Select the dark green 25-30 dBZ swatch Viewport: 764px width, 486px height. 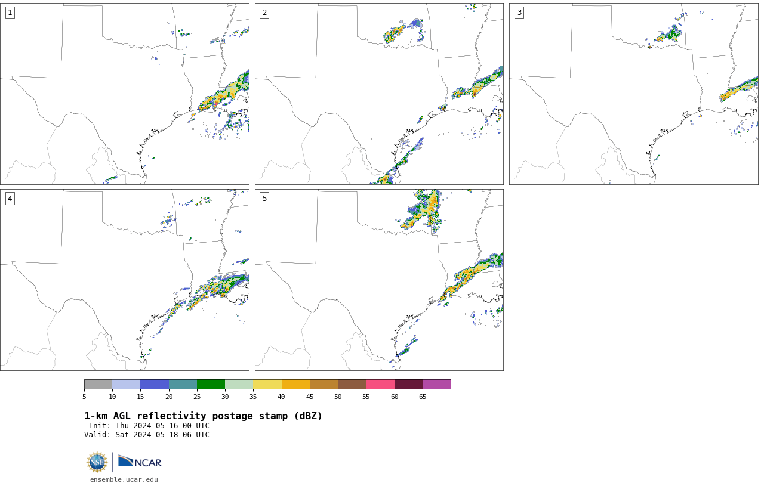click(x=211, y=385)
